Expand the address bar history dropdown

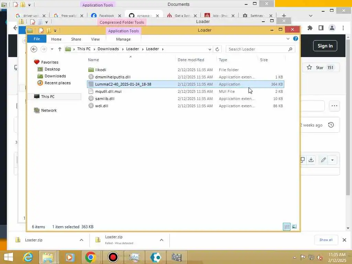(209, 49)
